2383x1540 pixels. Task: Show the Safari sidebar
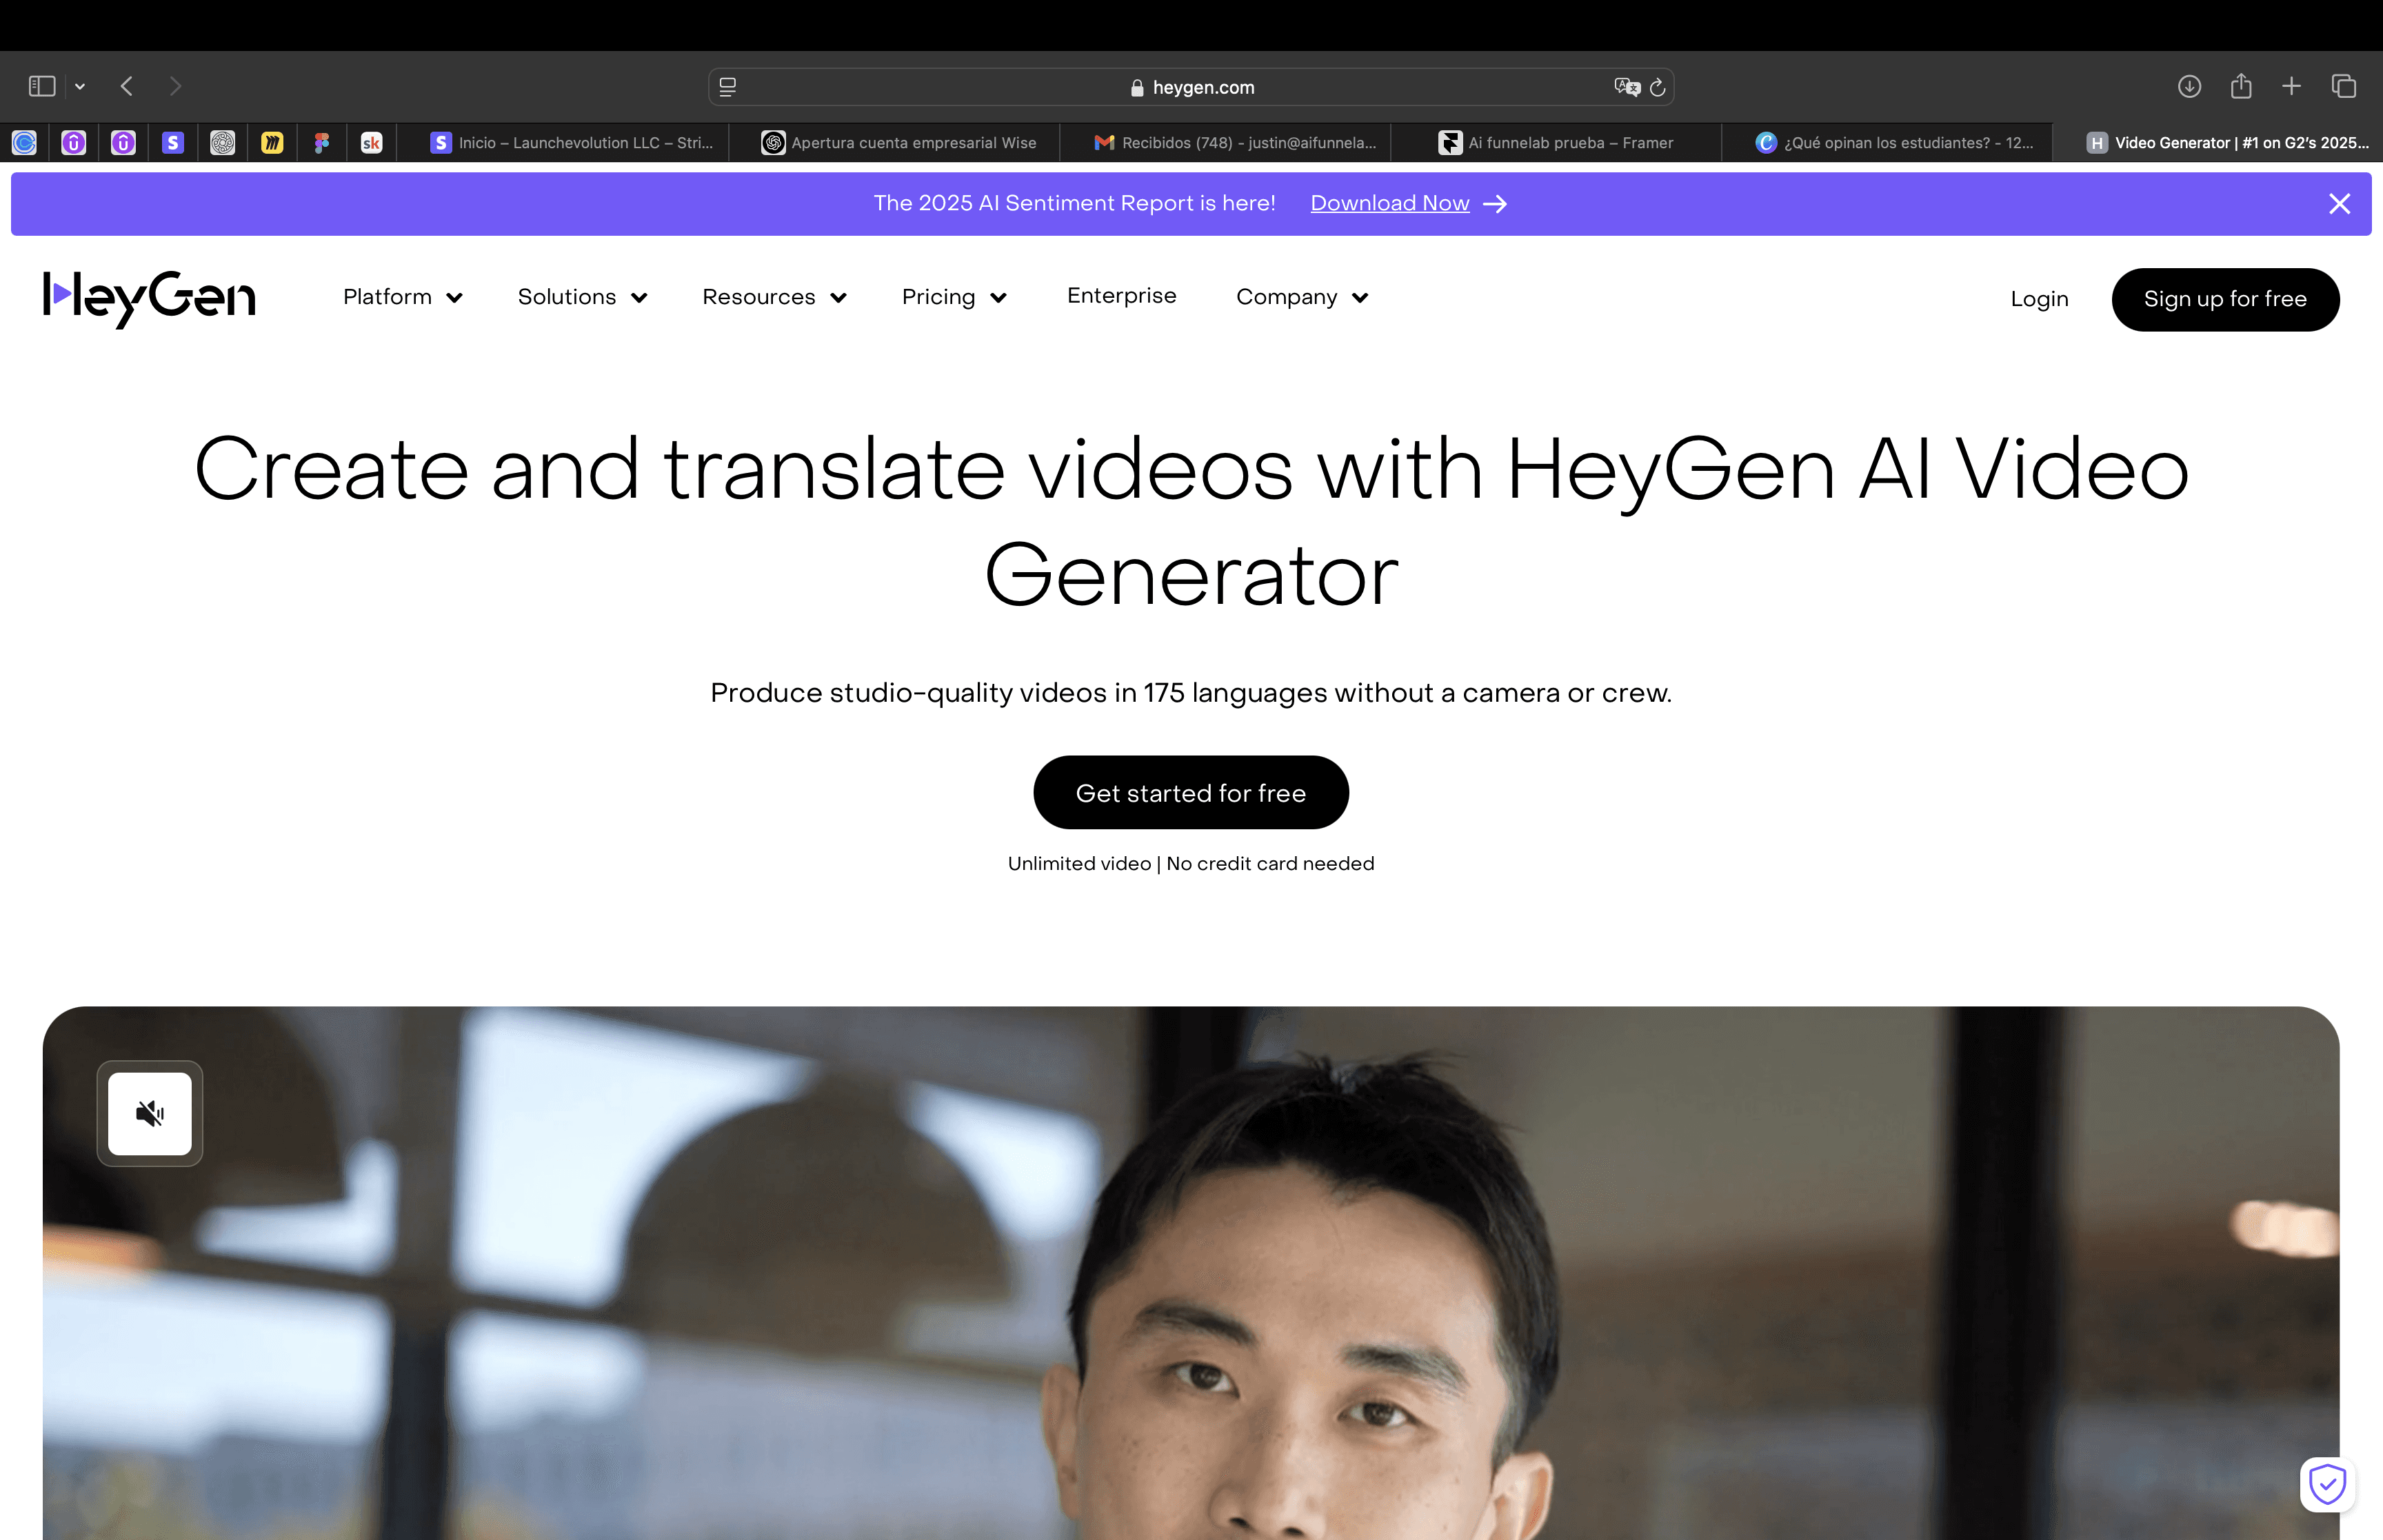(42, 87)
